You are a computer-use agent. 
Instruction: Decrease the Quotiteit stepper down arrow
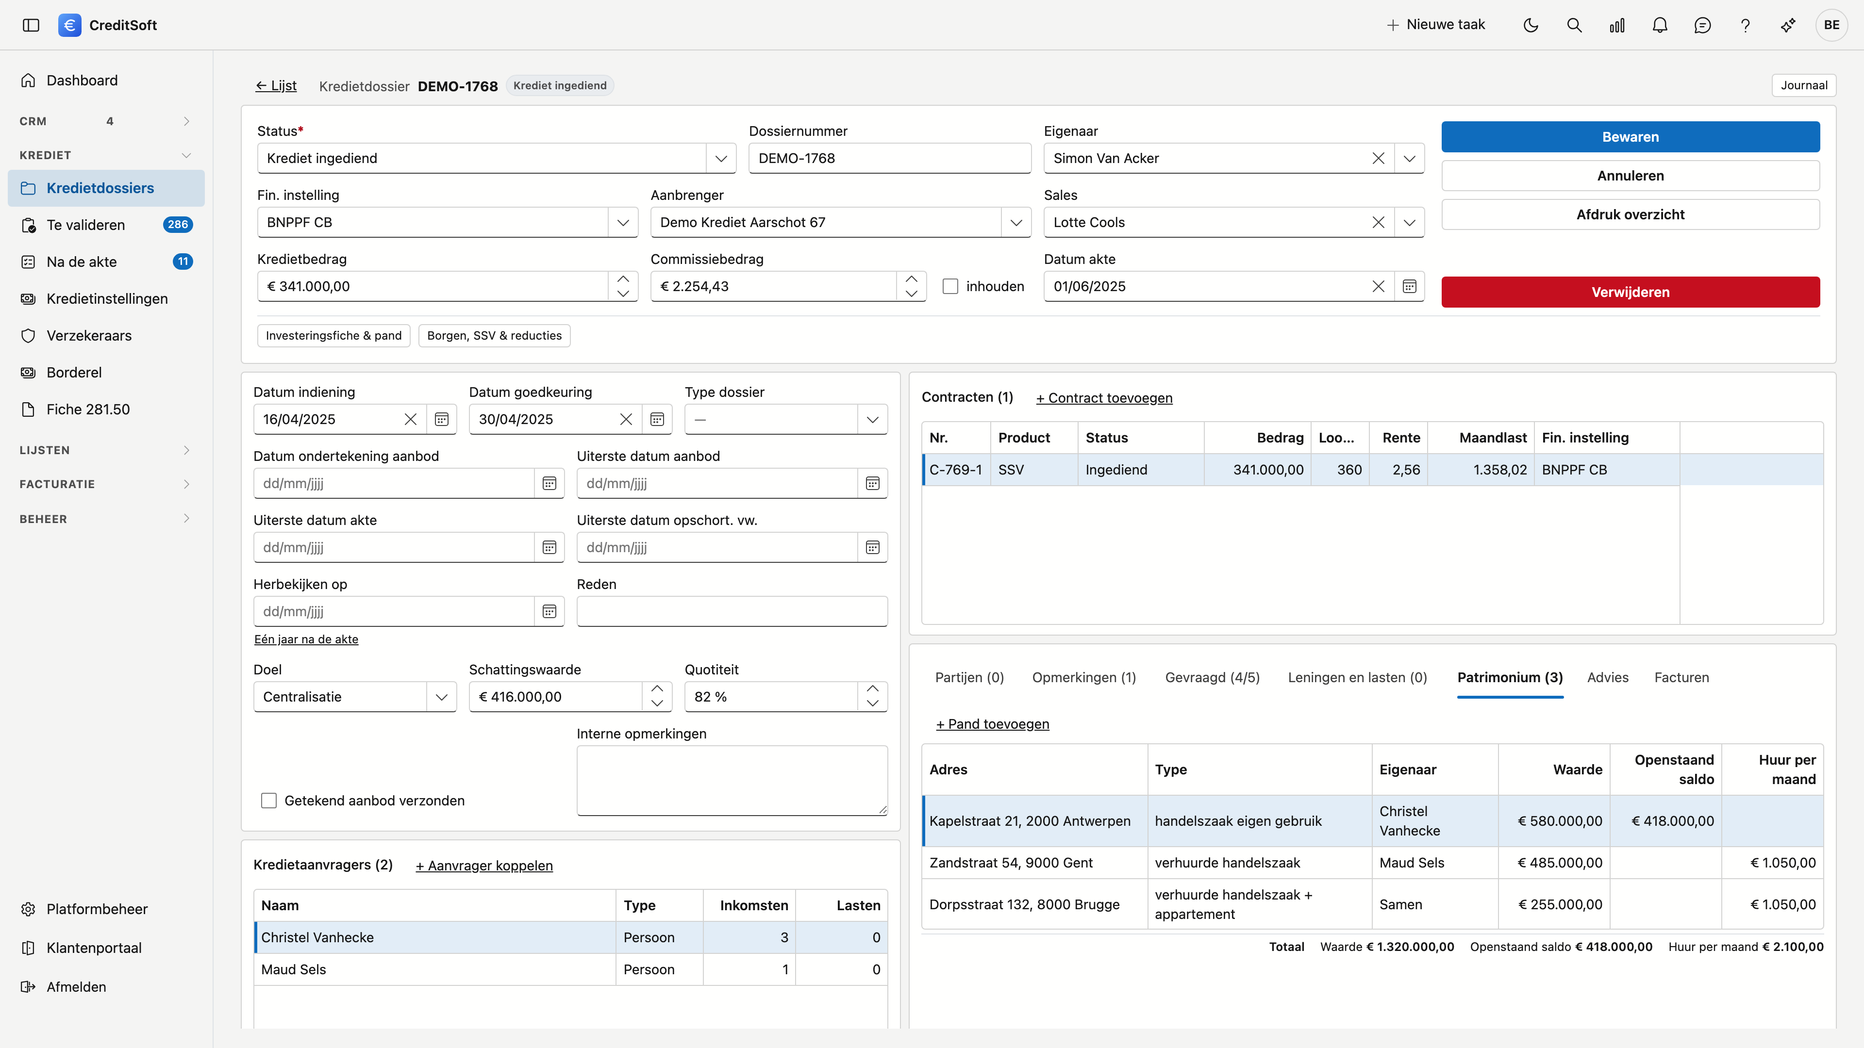pyautogui.click(x=873, y=703)
